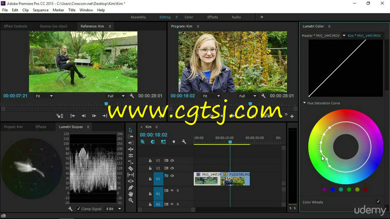This screenshot has height=219, width=390.
Task: Select the Slide tool
Action: (x=131, y=181)
